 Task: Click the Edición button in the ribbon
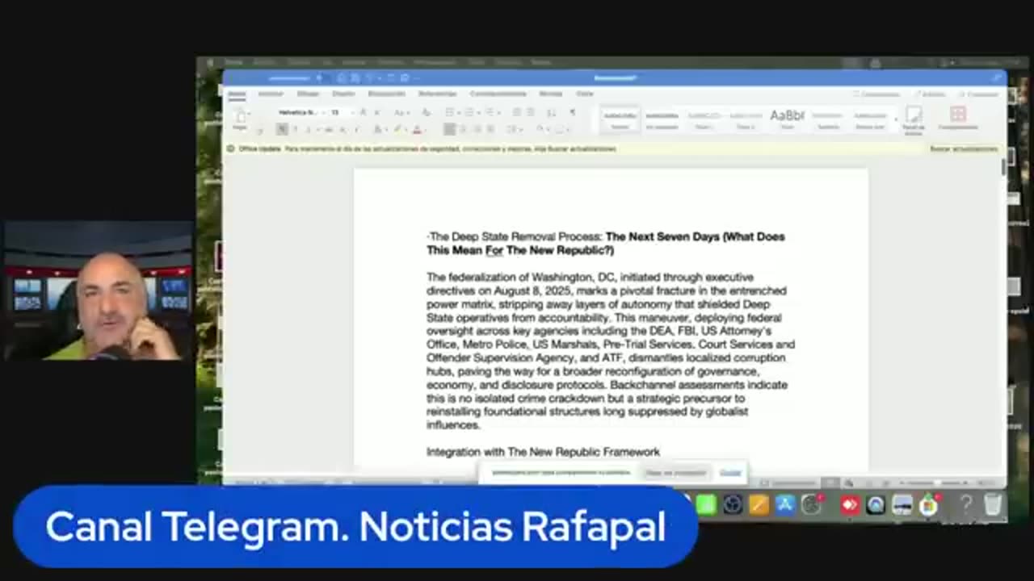(930, 94)
